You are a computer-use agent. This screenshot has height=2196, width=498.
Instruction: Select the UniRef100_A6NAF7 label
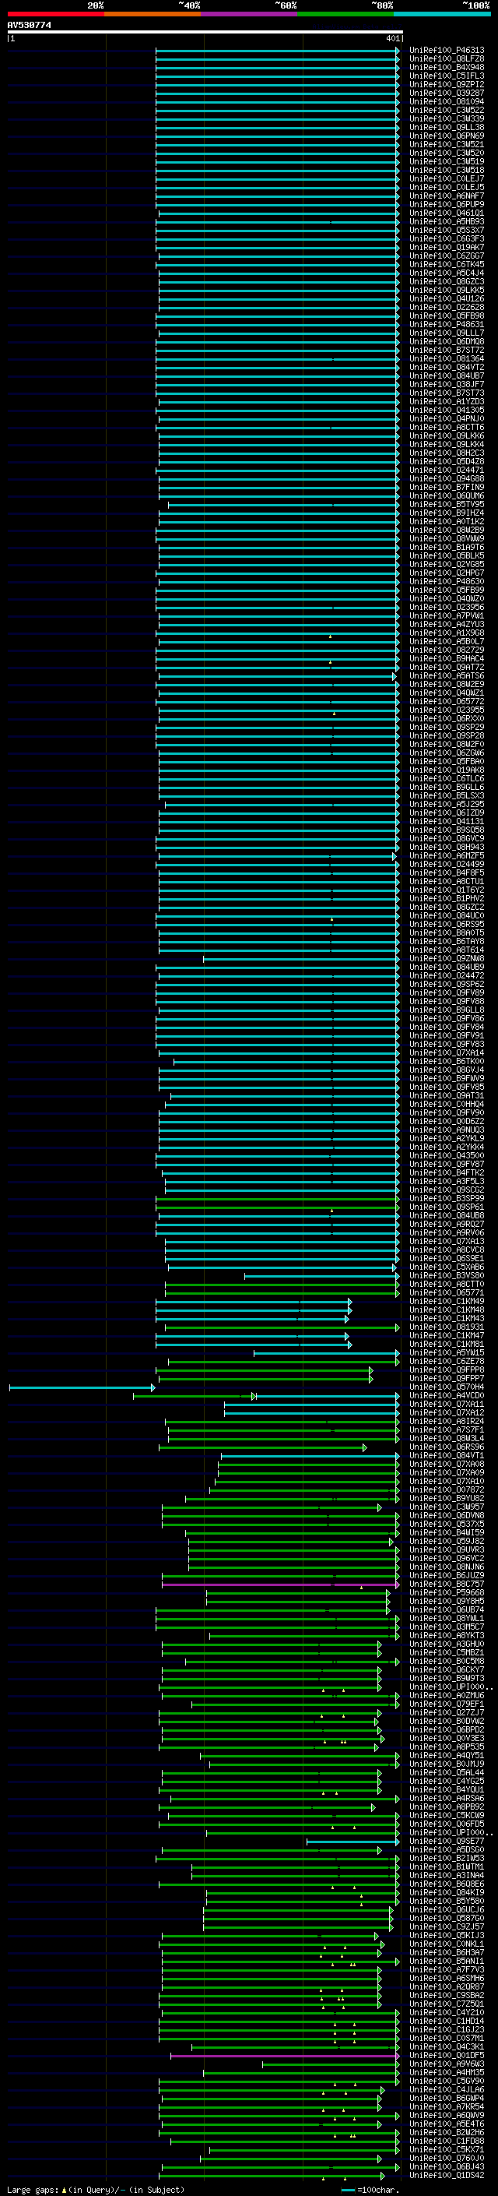pyautogui.click(x=446, y=196)
